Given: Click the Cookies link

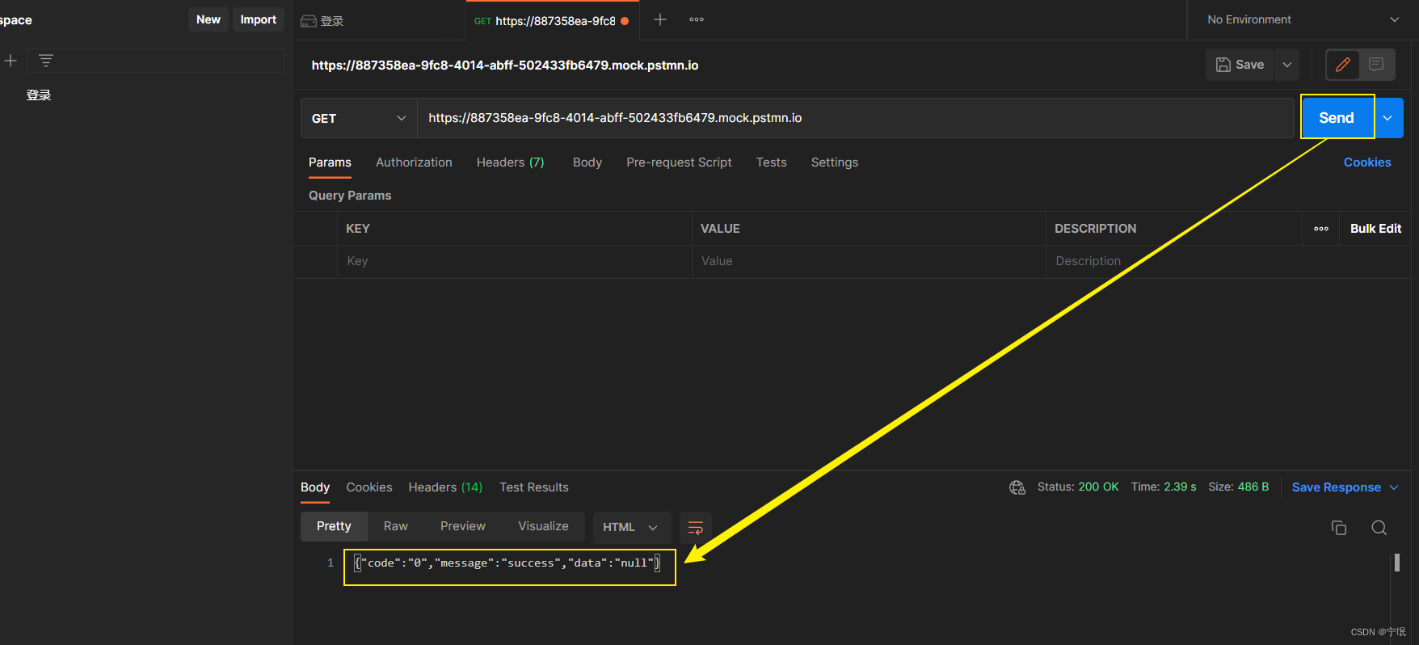Looking at the screenshot, I should click(1366, 162).
